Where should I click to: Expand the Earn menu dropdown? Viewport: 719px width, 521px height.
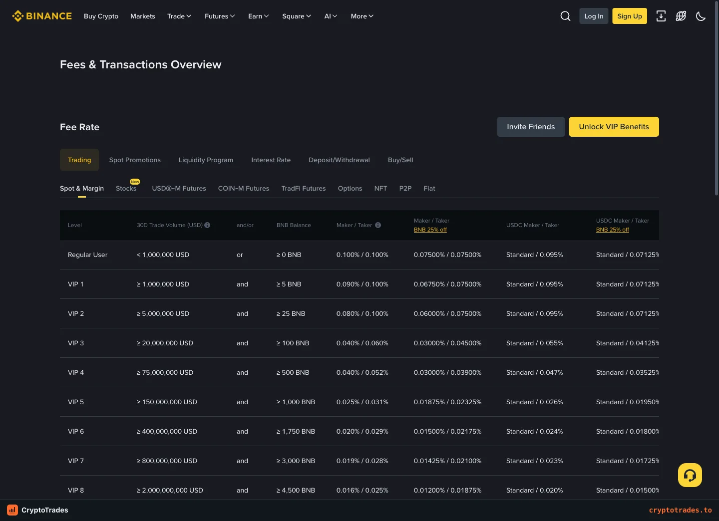coord(259,16)
